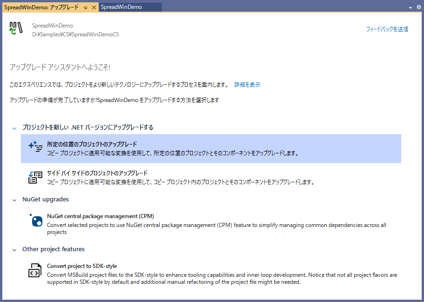Click the SpreadWinDemo project name in the header
This screenshot has height=302, width=424.
[x=53, y=26]
